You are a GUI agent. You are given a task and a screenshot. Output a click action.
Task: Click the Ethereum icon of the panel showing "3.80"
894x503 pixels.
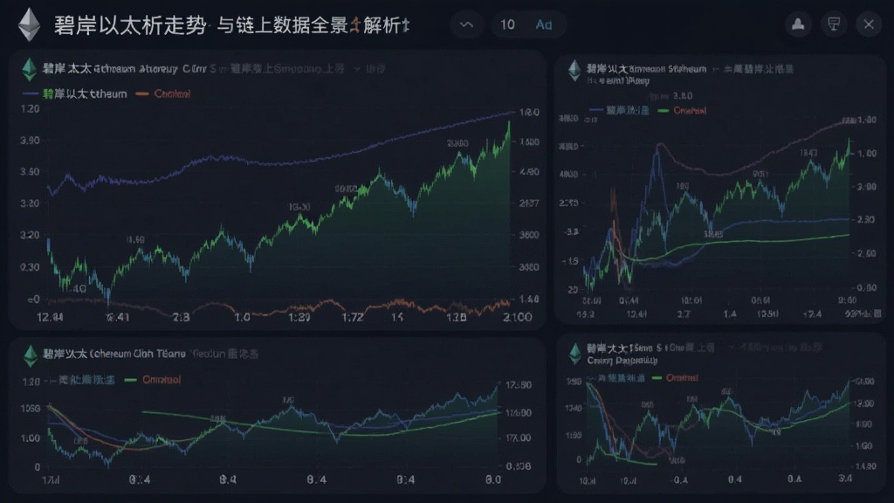574,72
